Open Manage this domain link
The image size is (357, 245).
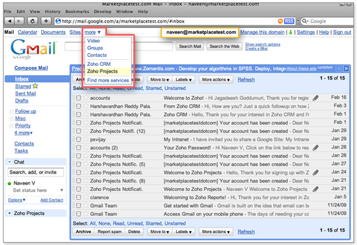point(262,32)
